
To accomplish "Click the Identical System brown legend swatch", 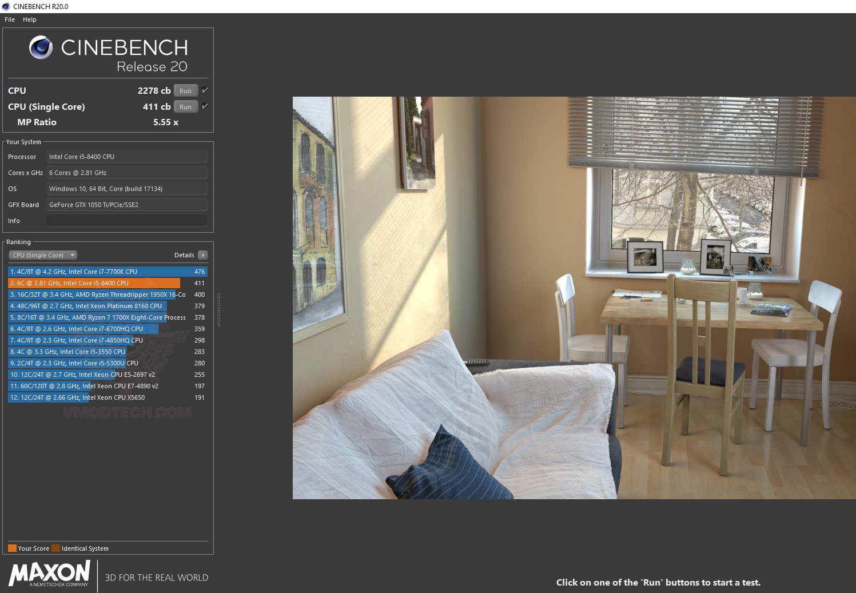I will pos(55,548).
